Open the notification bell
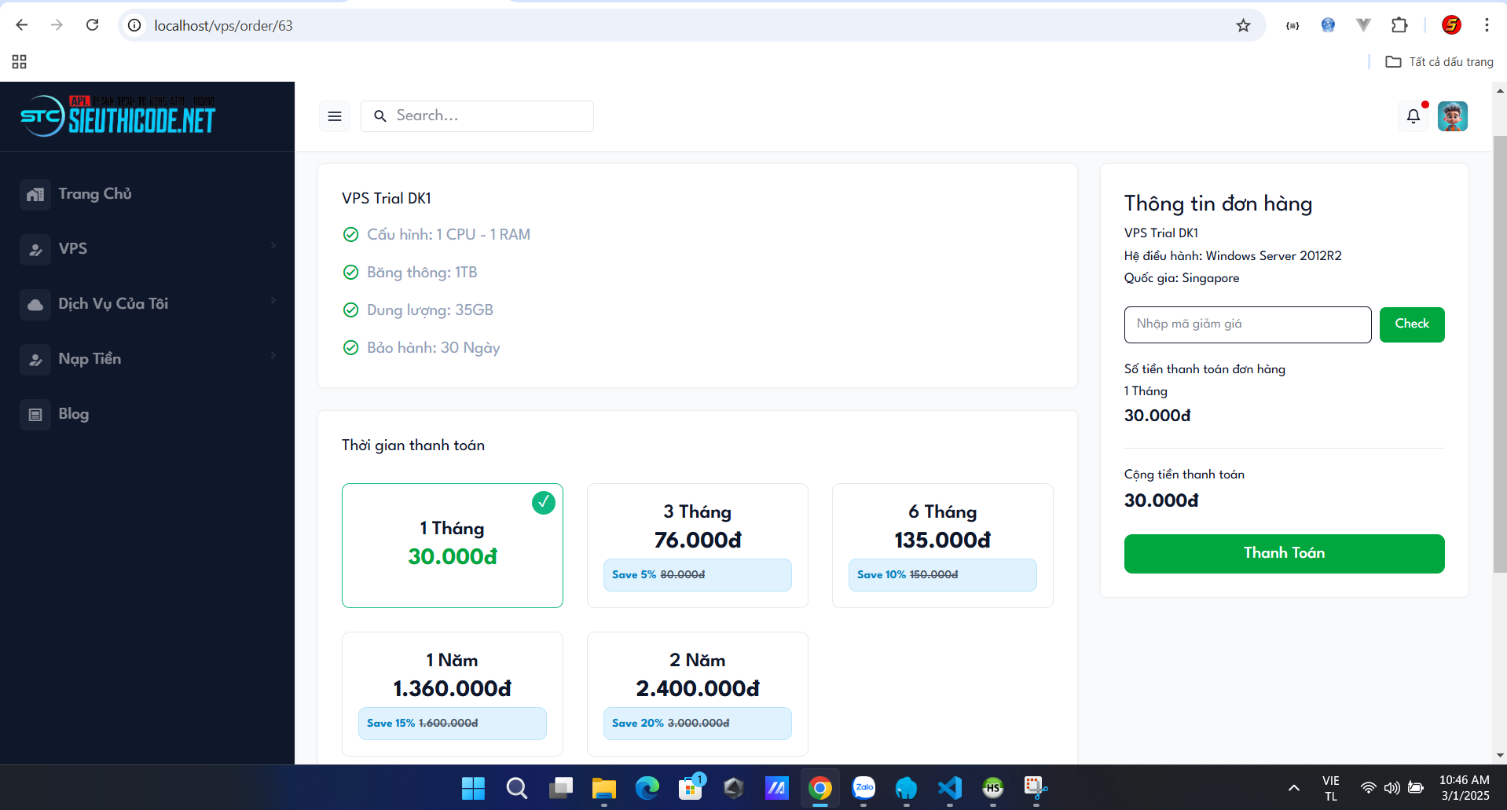 tap(1413, 116)
